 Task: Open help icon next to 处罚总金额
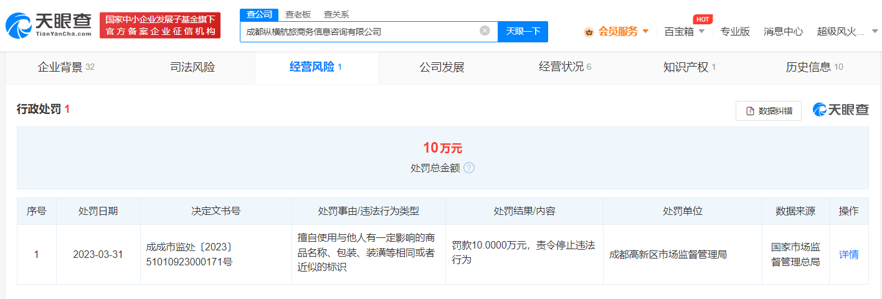(469, 168)
